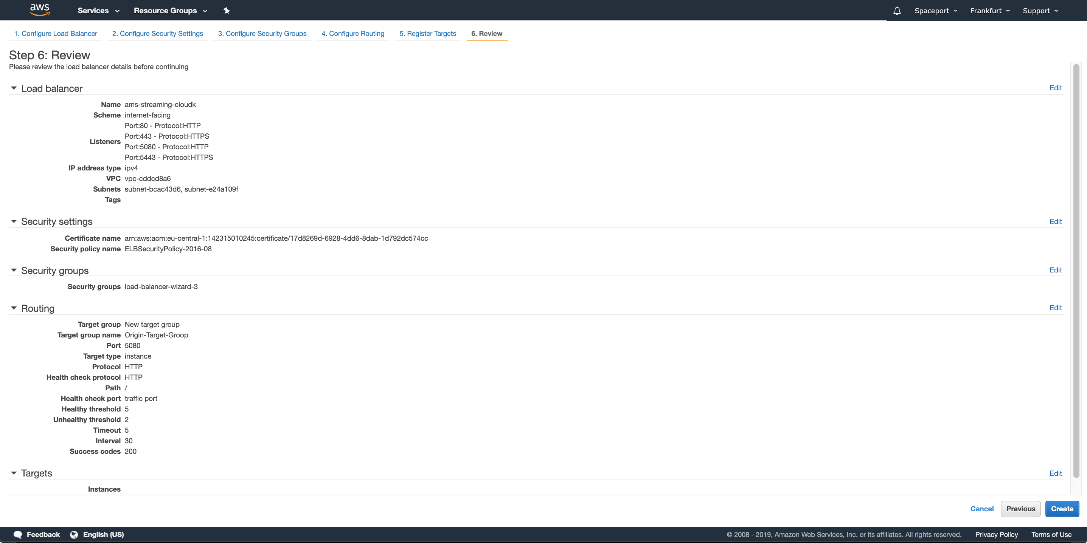Click the pin shortcut icon in navbar
The width and height of the screenshot is (1087, 543).
pos(227,11)
